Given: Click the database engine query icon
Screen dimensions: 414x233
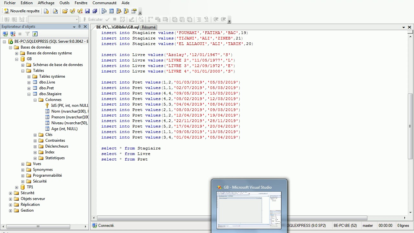Looking at the screenshot, I should coord(46,11).
